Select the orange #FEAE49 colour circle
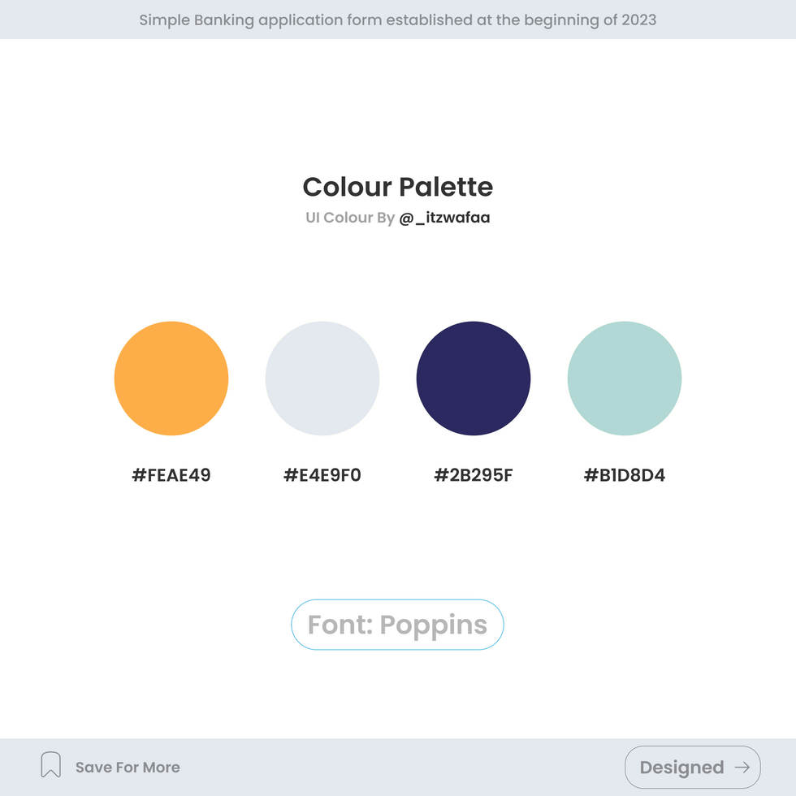Viewport: 796px width, 796px height. [x=171, y=379]
